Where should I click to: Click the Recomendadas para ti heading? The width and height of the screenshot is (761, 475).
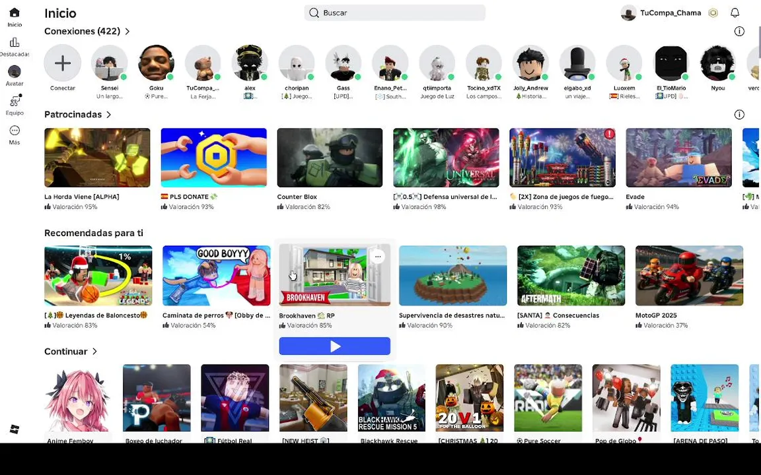pyautogui.click(x=94, y=233)
